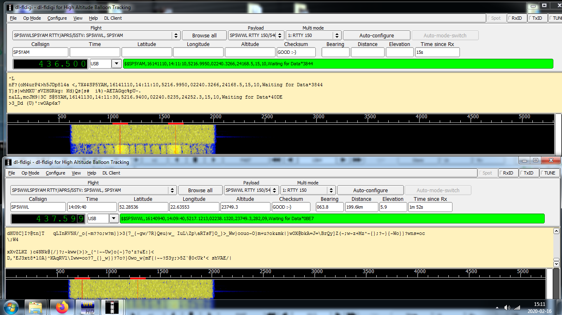Toggle RxID in the upper dl-fldigi window
Viewport: 562px width, 315px height.
[517, 18]
